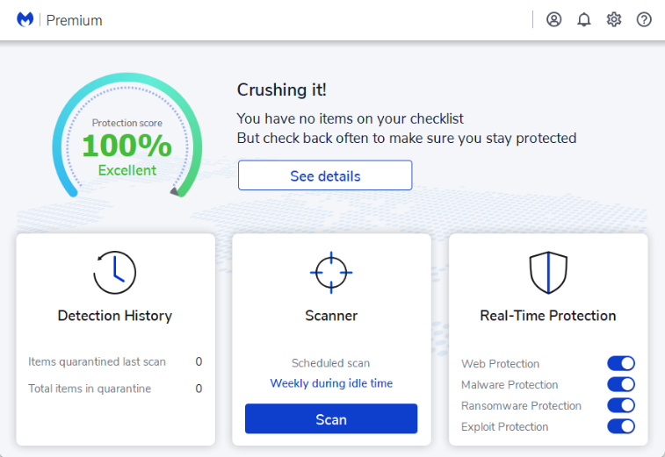
Task: Open Real-Time Protection card heading
Action: [548, 316]
